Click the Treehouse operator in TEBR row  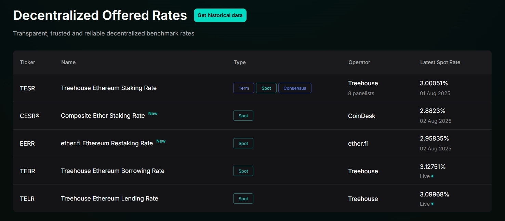click(x=363, y=171)
